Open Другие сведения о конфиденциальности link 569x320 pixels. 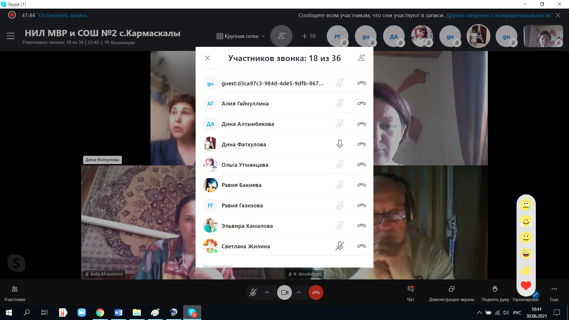(498, 15)
